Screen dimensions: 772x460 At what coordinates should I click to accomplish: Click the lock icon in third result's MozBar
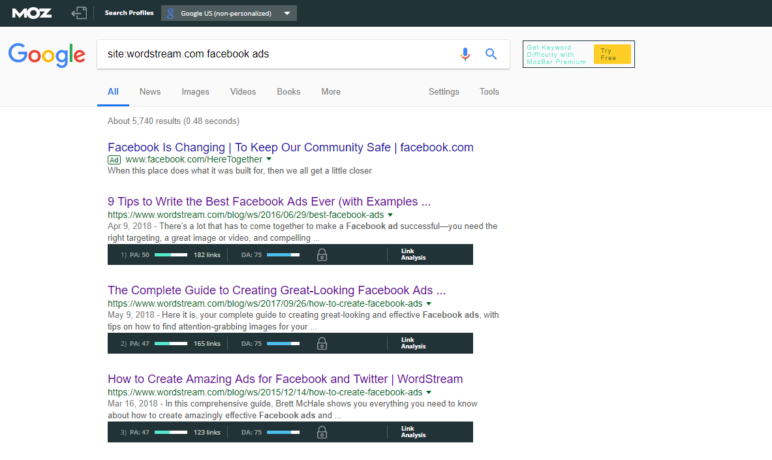click(x=322, y=433)
